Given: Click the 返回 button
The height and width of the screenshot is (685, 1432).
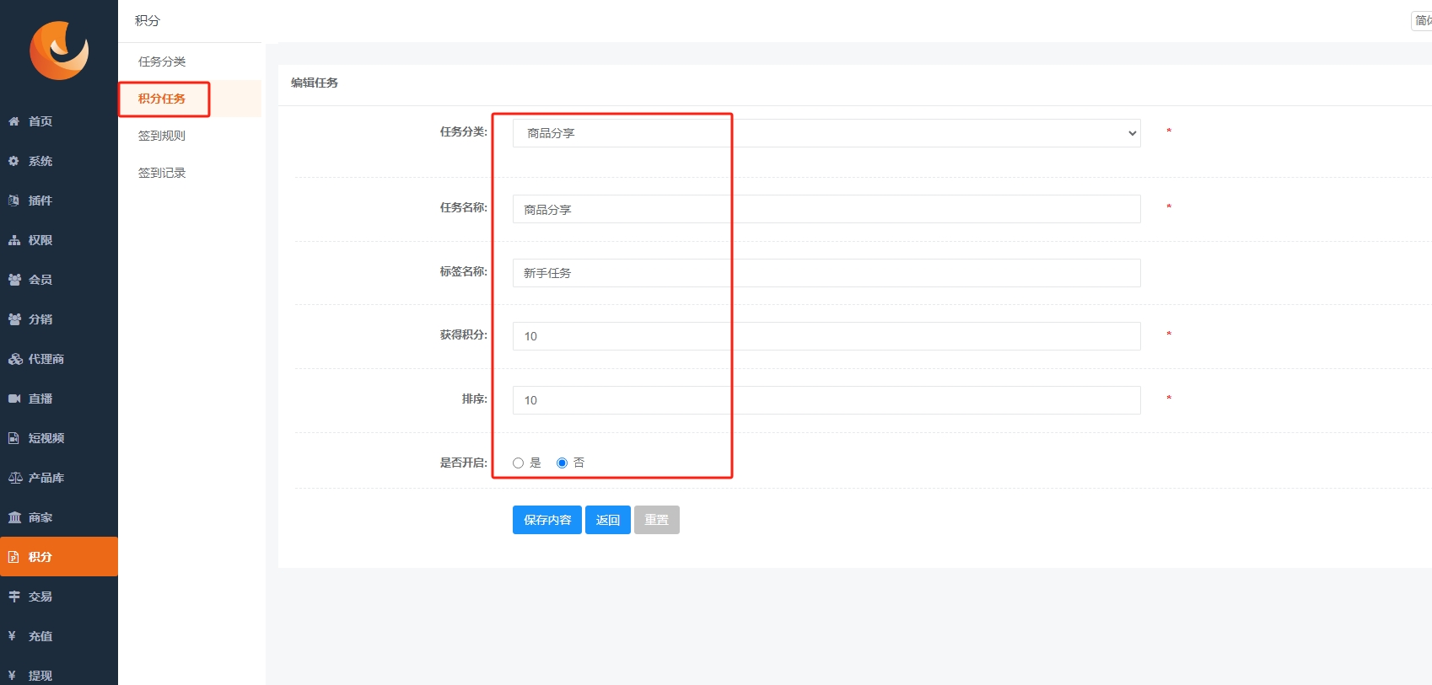Looking at the screenshot, I should (608, 520).
